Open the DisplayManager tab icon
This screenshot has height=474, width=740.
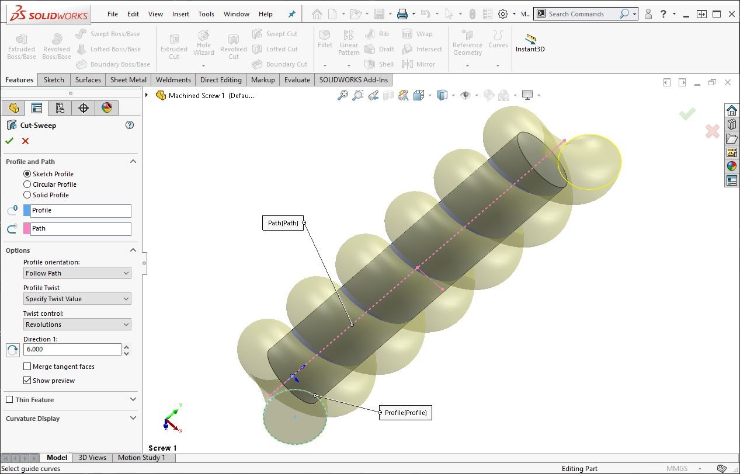(x=106, y=107)
